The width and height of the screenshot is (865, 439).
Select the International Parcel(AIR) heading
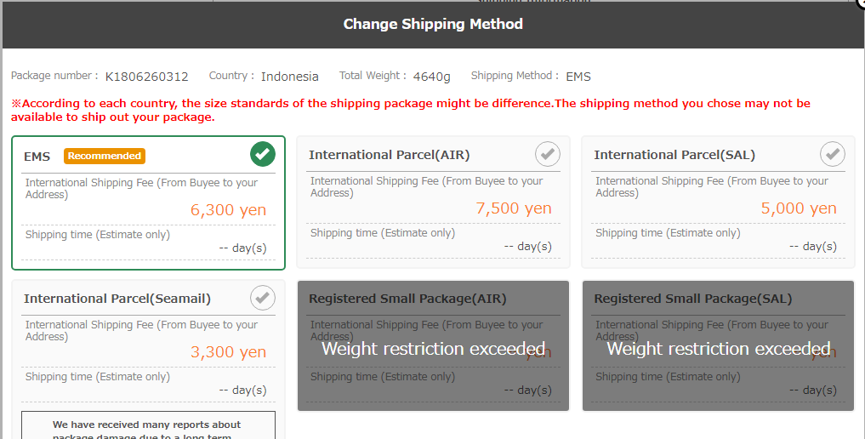(x=389, y=155)
